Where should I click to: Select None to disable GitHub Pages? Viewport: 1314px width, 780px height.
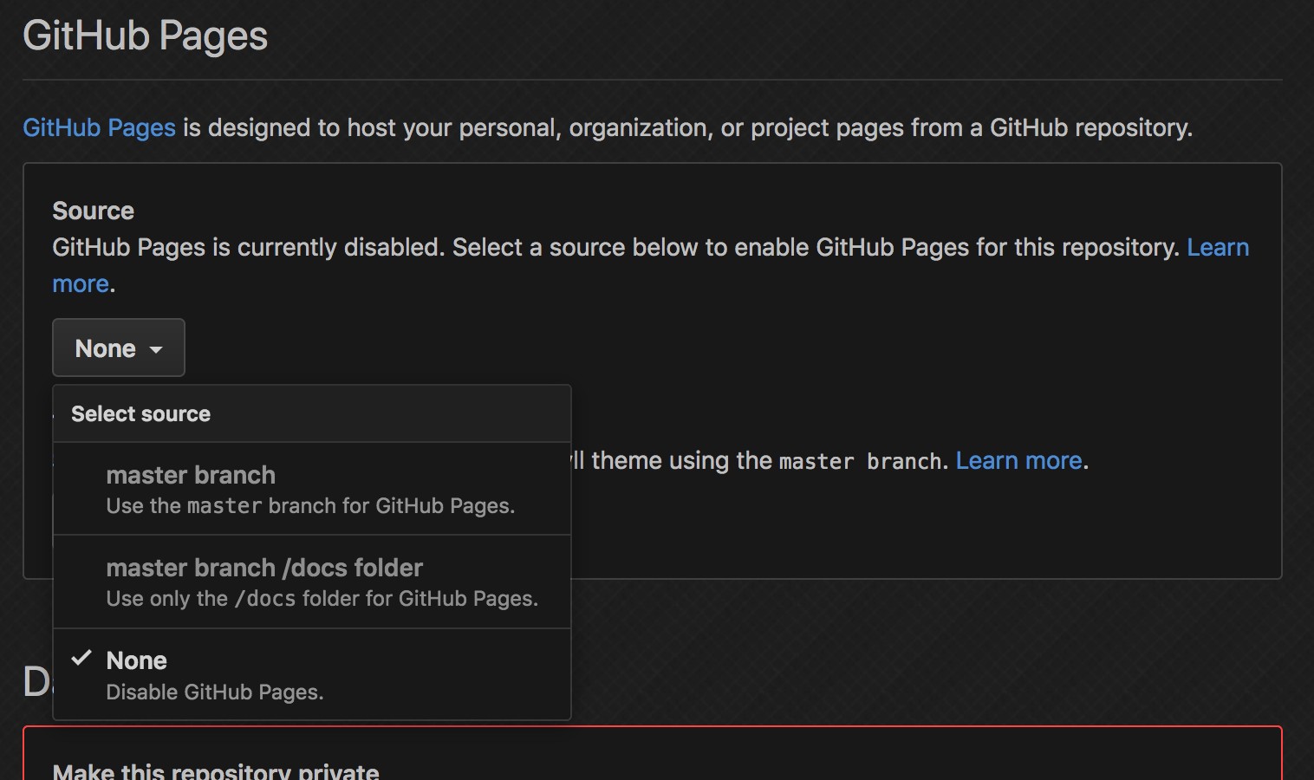coord(136,660)
